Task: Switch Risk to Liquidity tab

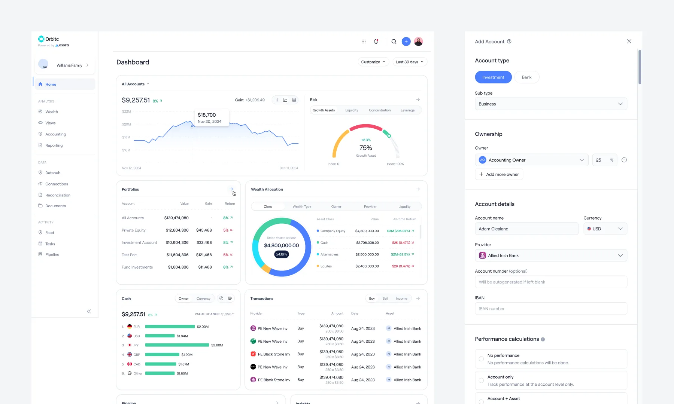Action: coord(352,110)
